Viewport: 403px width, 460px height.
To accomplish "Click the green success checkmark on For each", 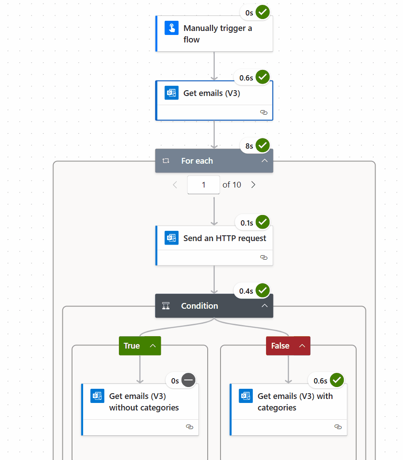I will point(262,145).
